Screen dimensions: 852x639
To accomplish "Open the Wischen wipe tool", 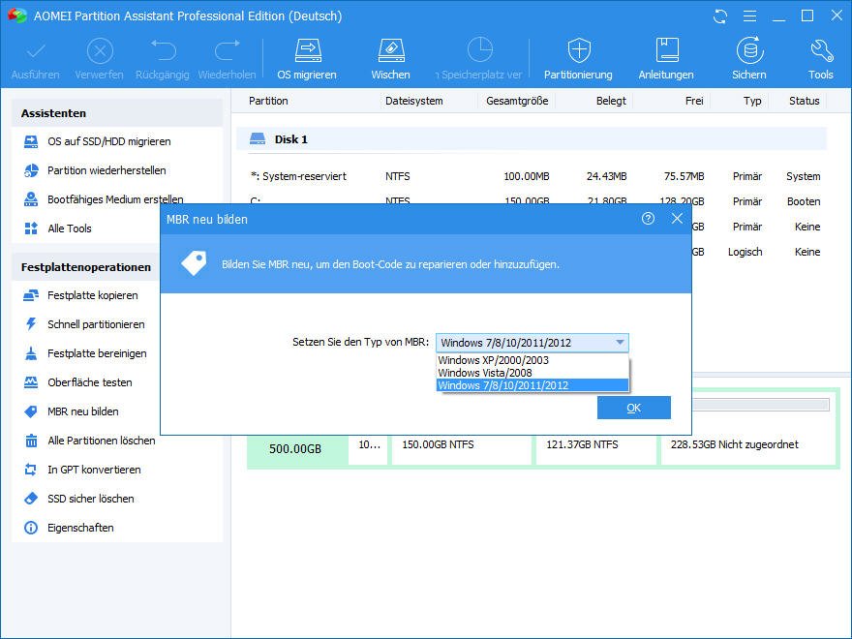I will pos(391,59).
